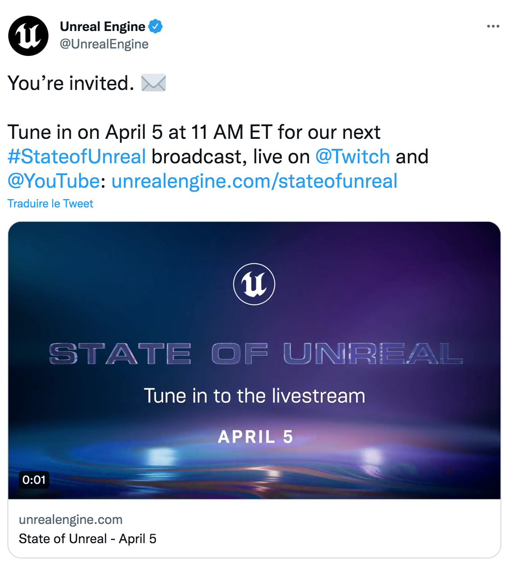This screenshot has width=514, height=565.
Task: Click the envelope emoji after "You're invited."
Action: (154, 83)
